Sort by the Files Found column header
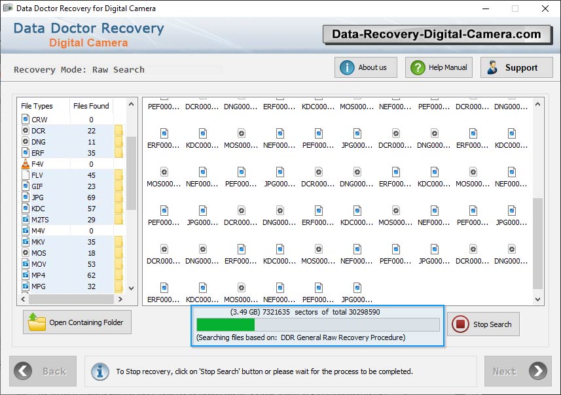561x395 pixels. pos(91,106)
